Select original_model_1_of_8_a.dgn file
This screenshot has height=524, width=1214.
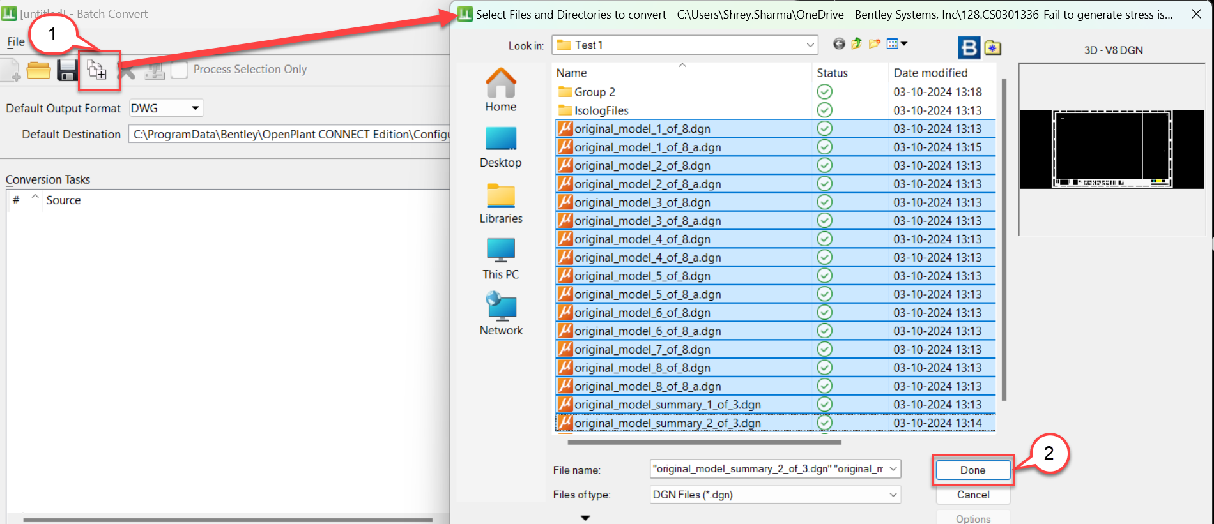coord(774,147)
